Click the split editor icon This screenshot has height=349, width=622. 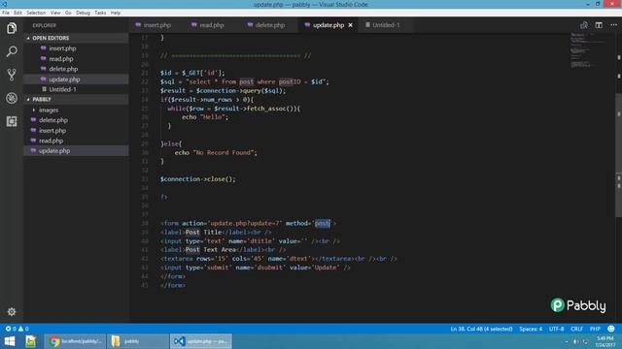(599, 25)
